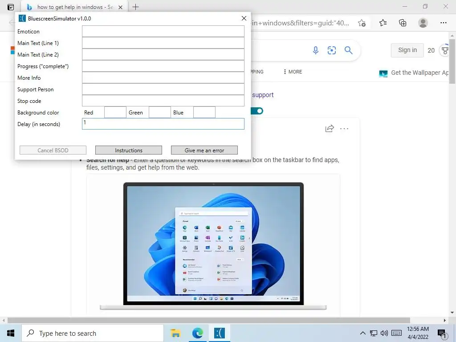This screenshot has width=456, height=342.
Task: Add page to favorites star icon
Action: pyautogui.click(x=362, y=23)
